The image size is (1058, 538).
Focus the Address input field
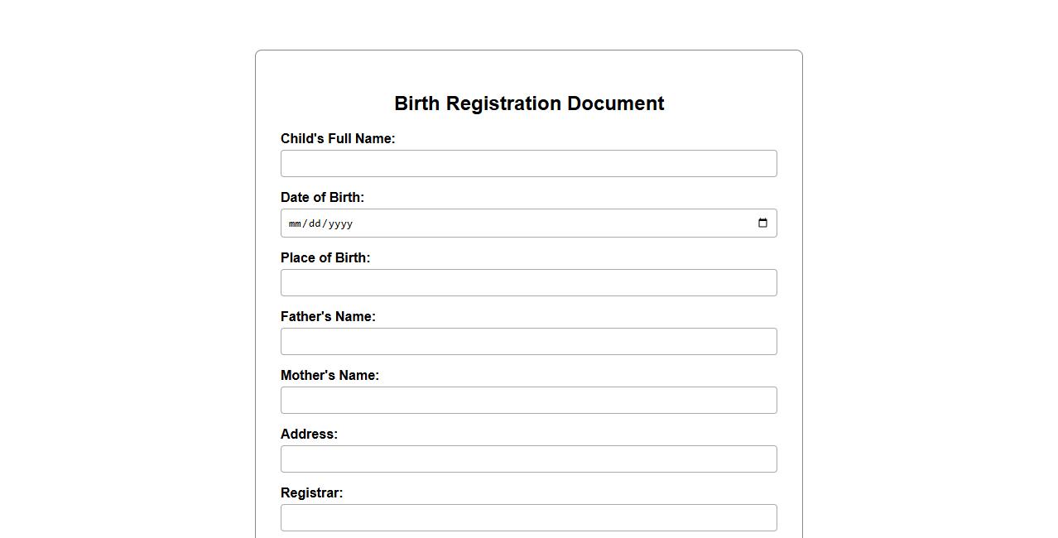click(528, 459)
